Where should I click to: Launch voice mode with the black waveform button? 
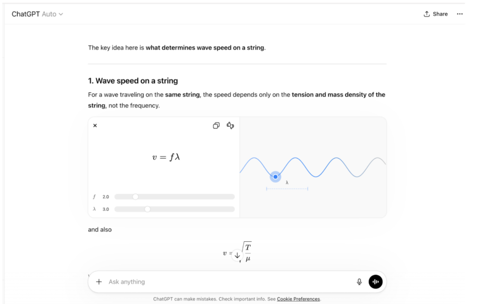pos(375,282)
